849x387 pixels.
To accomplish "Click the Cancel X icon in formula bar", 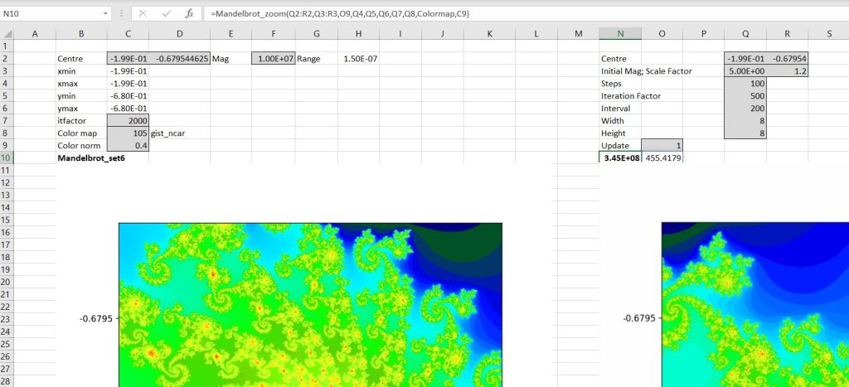I will click(143, 14).
